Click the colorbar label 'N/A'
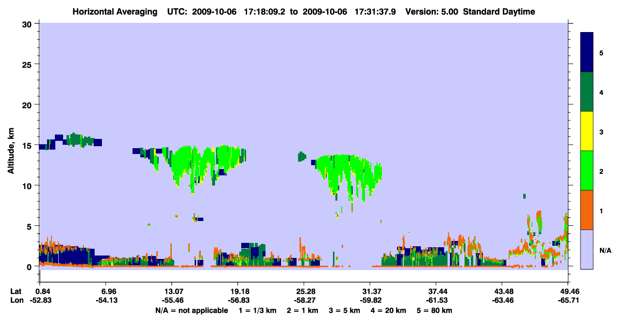 pos(605,250)
